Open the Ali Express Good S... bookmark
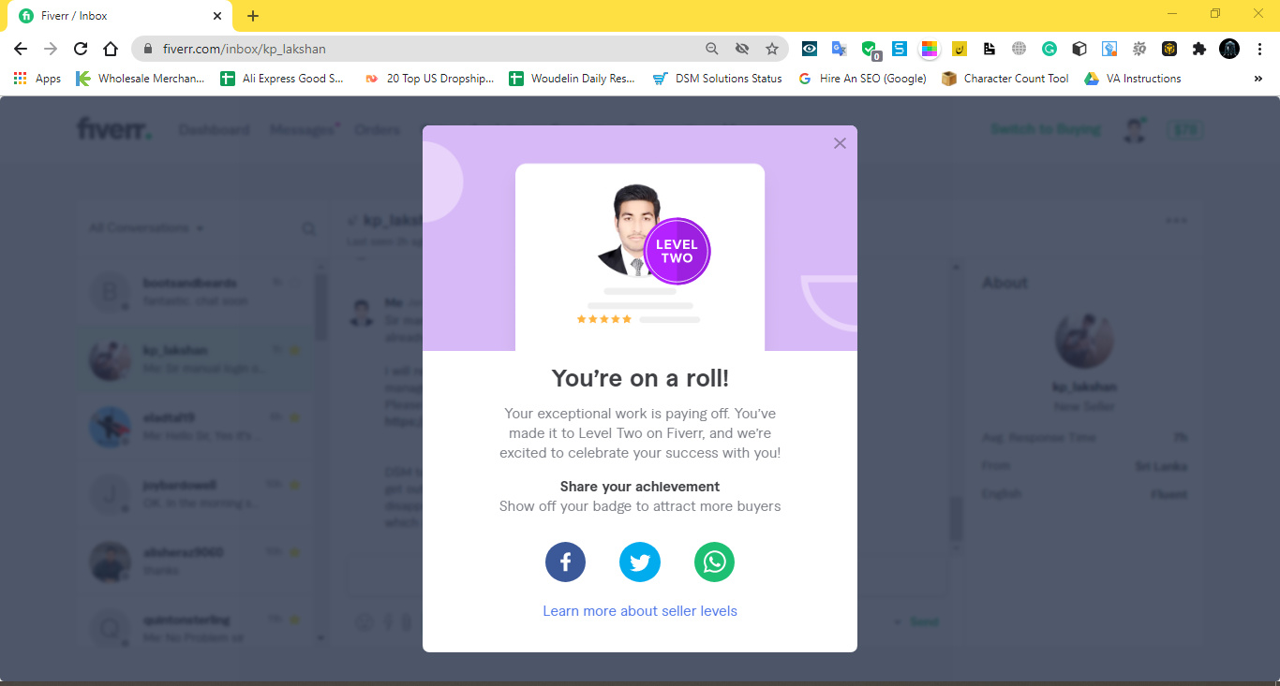 (282, 79)
